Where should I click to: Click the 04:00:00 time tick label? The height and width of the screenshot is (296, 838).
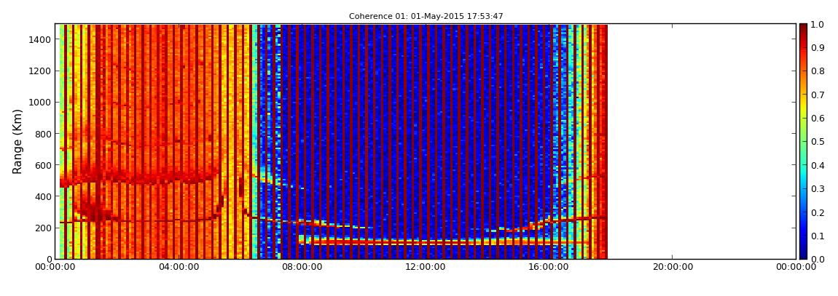(179, 267)
